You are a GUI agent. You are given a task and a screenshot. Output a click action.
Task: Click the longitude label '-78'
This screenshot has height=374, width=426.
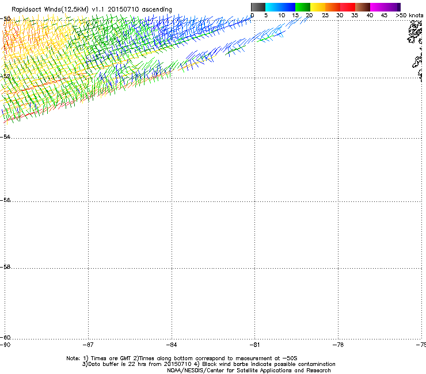(338, 345)
